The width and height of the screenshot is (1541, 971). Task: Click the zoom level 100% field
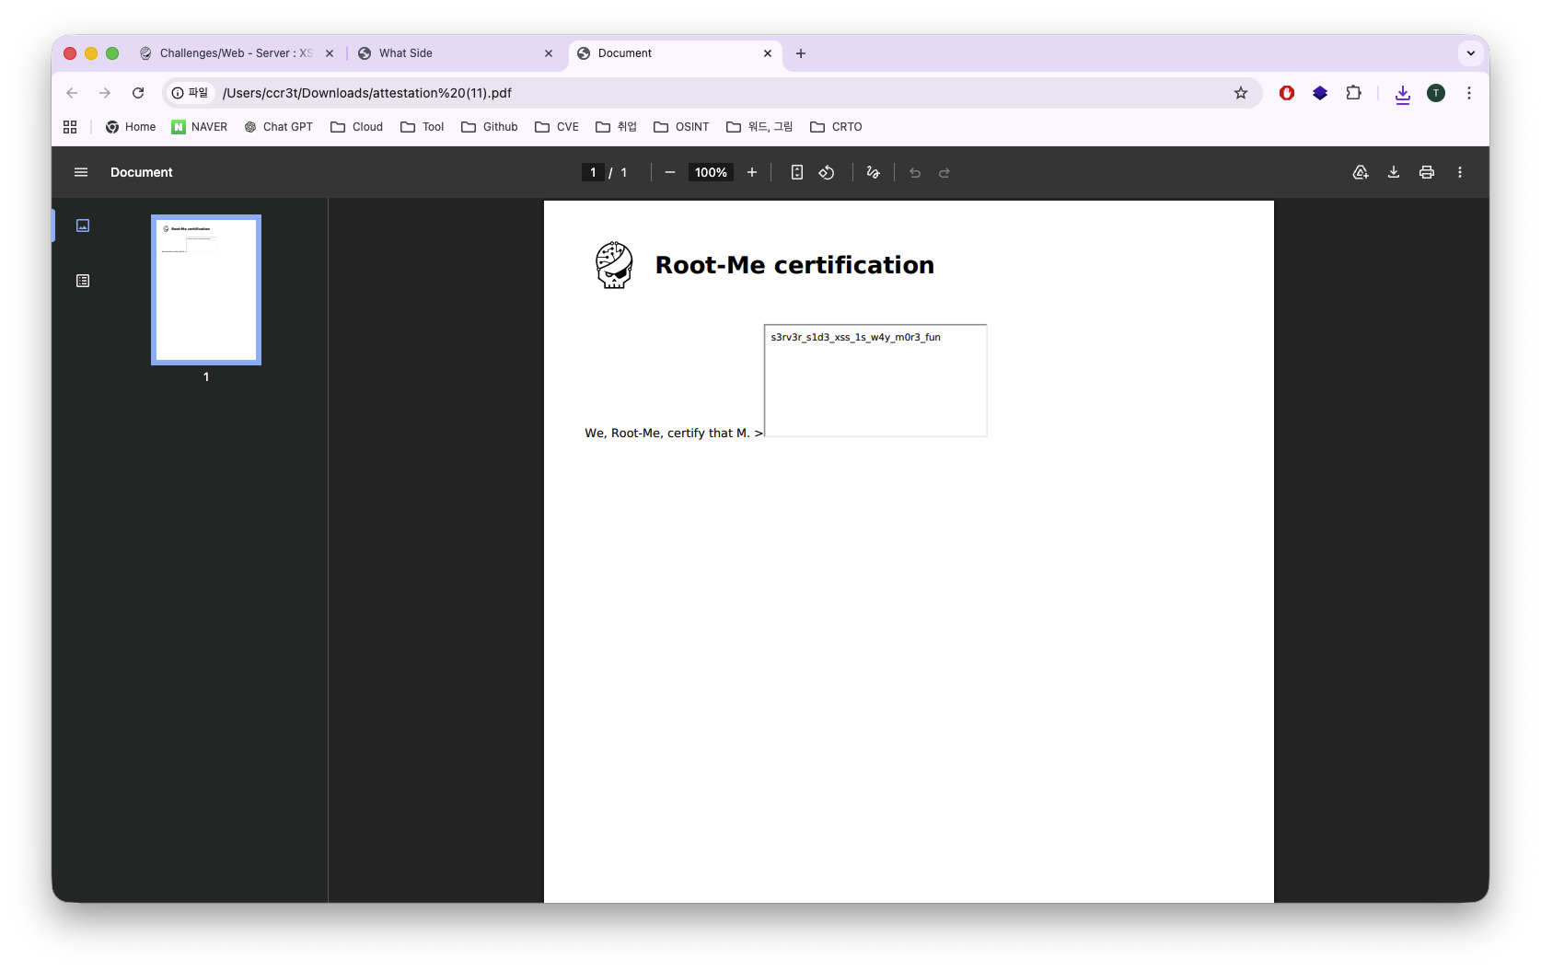(711, 172)
